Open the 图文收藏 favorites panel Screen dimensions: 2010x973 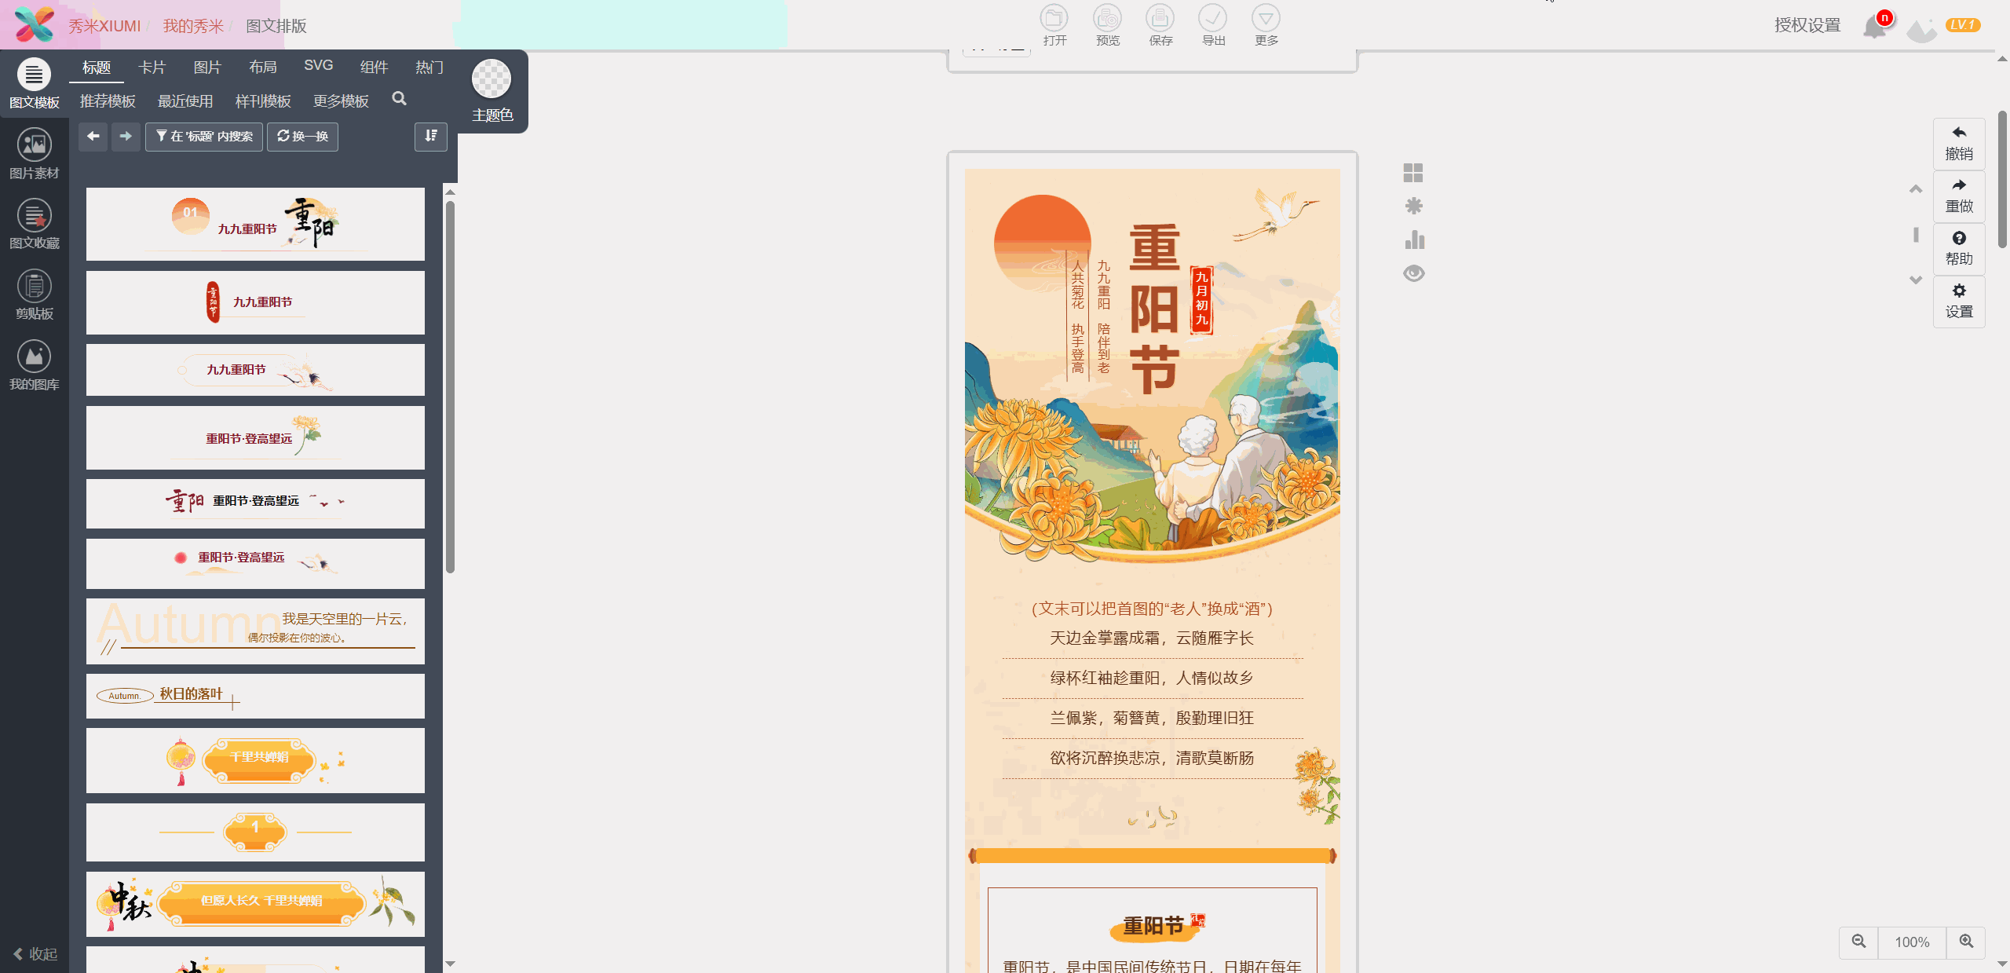click(x=34, y=225)
